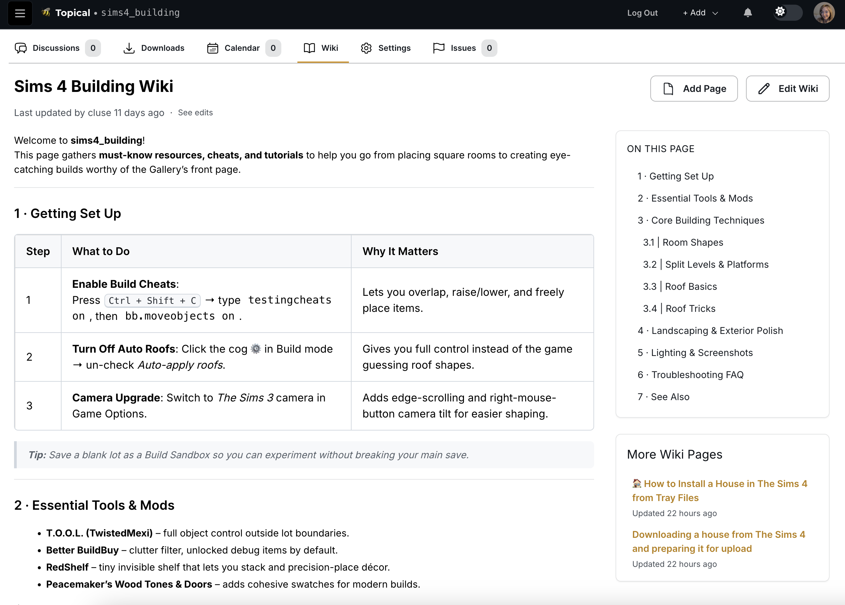Go to 3.4 Roof Tricks
The height and width of the screenshot is (605, 845).
pyautogui.click(x=679, y=308)
